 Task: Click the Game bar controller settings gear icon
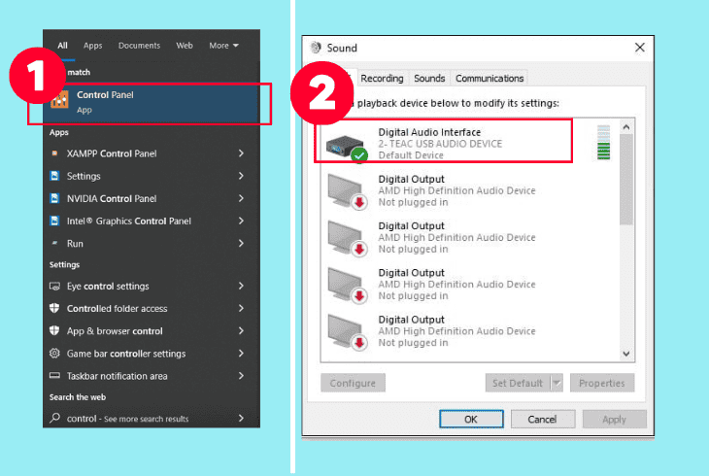pos(54,353)
